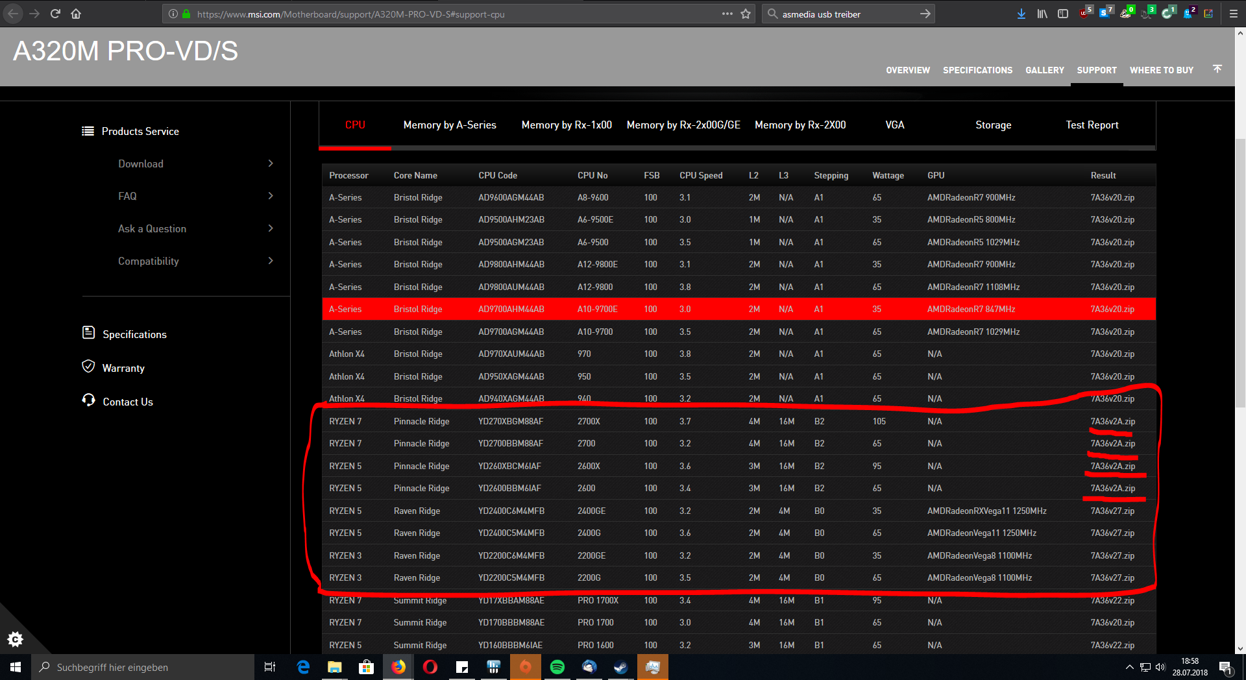Click the Wattage column header
1246x680 pixels.
click(x=888, y=175)
